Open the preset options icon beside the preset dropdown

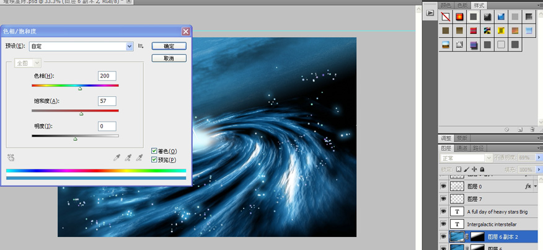[141, 46]
